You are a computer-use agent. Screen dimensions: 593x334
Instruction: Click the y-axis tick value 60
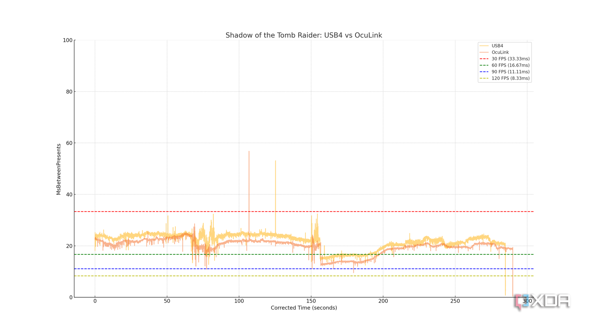[x=69, y=143]
